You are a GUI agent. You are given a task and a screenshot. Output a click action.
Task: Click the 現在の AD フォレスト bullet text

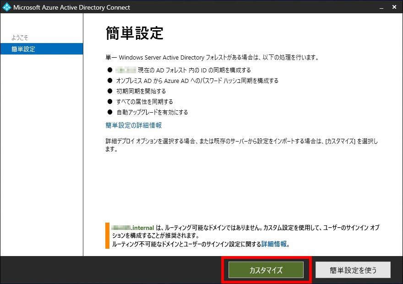[194, 70]
